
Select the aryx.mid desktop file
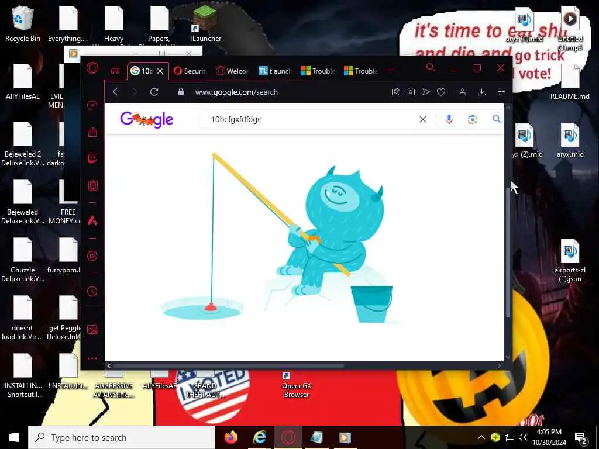click(x=570, y=140)
